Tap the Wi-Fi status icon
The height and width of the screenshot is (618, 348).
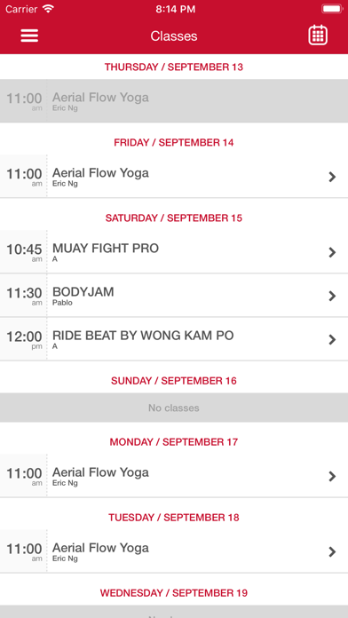48,9
